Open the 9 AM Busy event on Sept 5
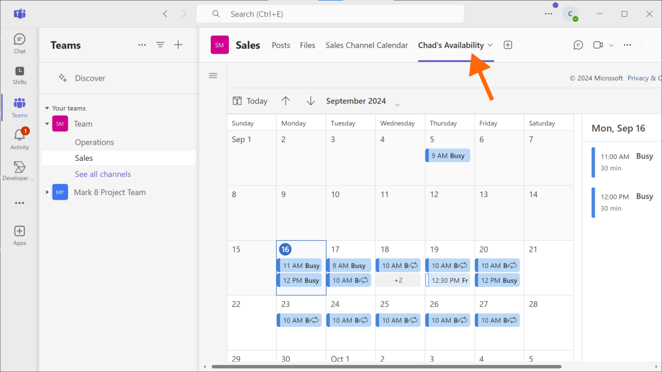Image resolution: width=662 pixels, height=372 pixels. click(447, 156)
